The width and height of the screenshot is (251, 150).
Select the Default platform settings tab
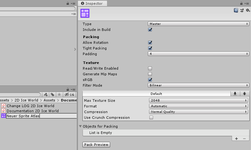(x=156, y=94)
